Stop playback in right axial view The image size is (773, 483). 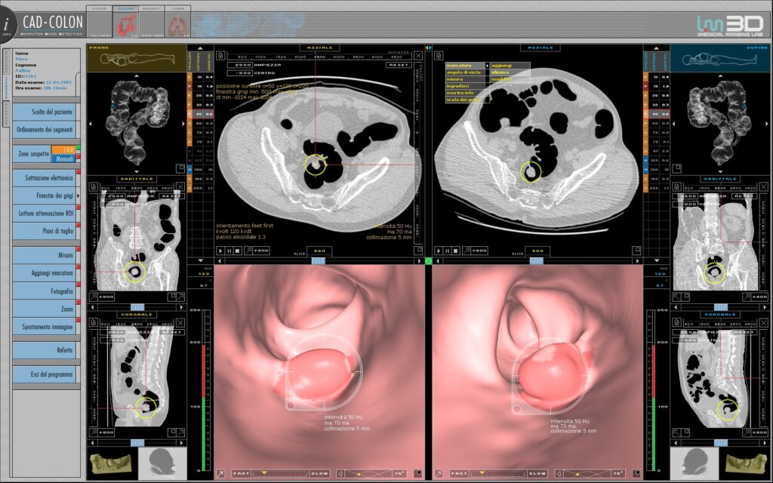click(454, 250)
